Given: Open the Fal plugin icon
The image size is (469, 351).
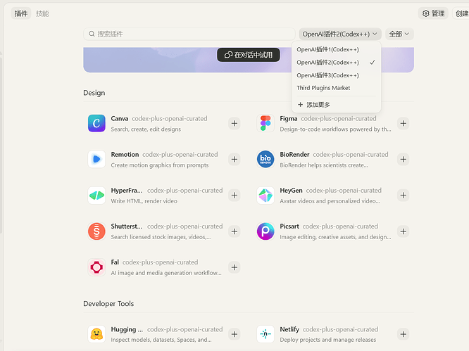Looking at the screenshot, I should click(x=96, y=267).
